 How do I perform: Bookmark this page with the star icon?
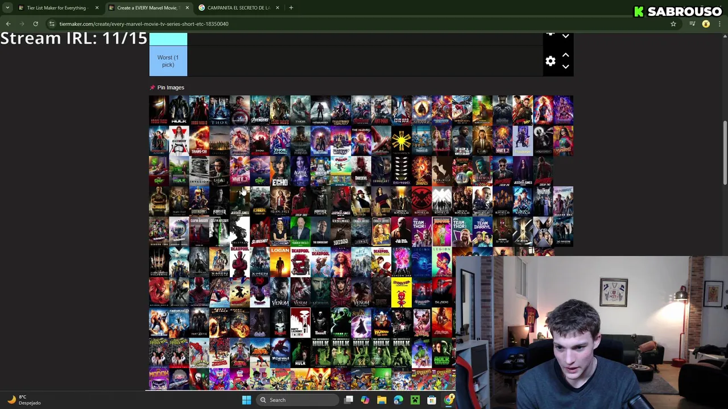[673, 24]
